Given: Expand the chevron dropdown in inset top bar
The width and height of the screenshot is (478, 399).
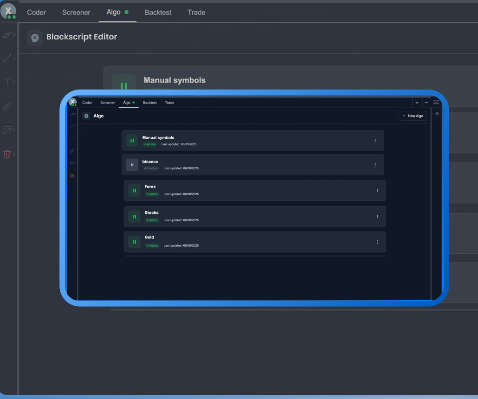Looking at the screenshot, I should pyautogui.click(x=417, y=103).
